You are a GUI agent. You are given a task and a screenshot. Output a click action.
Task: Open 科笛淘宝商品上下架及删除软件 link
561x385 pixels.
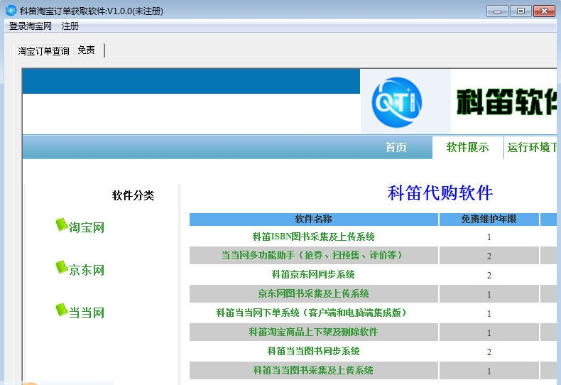[x=313, y=332]
